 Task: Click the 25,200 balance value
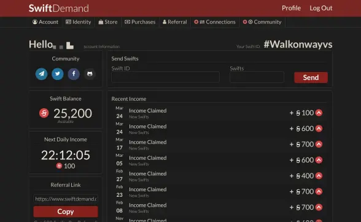72,113
